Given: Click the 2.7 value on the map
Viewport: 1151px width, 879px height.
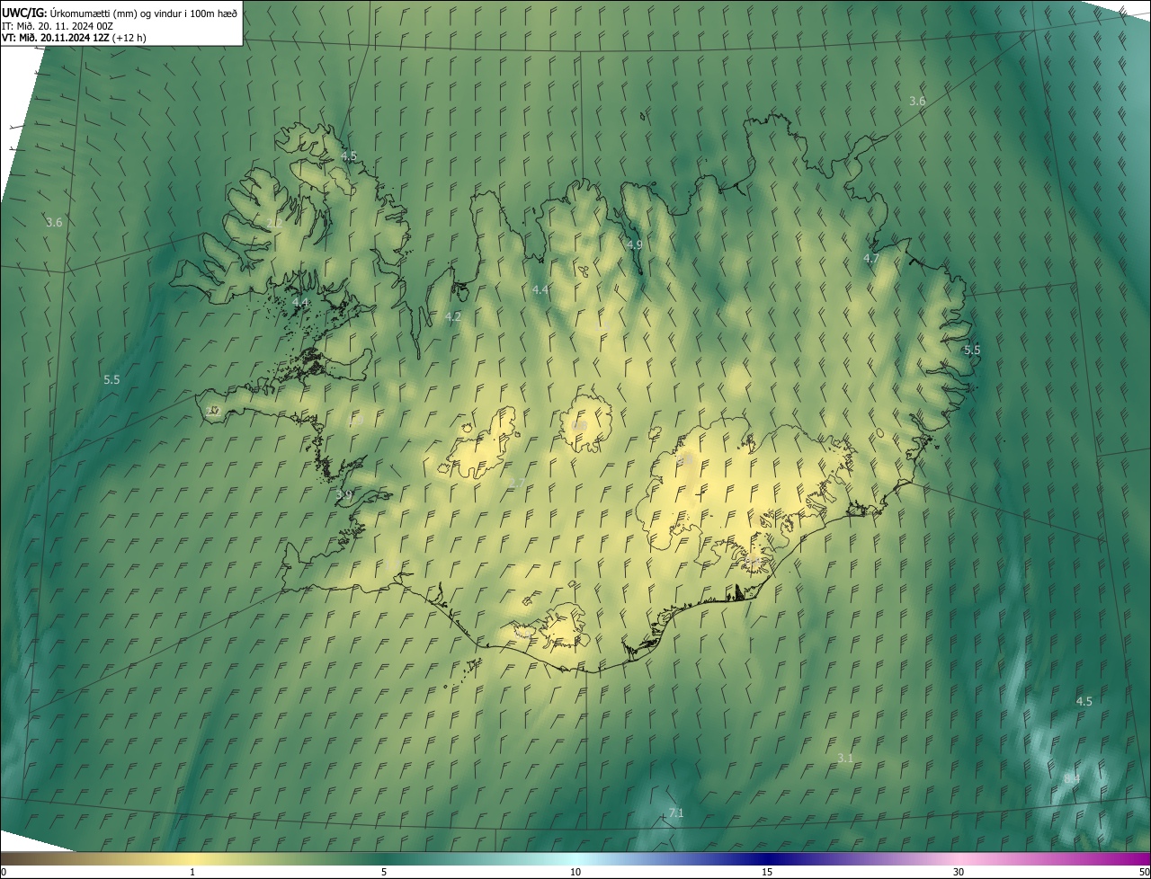Looking at the screenshot, I should 517,484.
